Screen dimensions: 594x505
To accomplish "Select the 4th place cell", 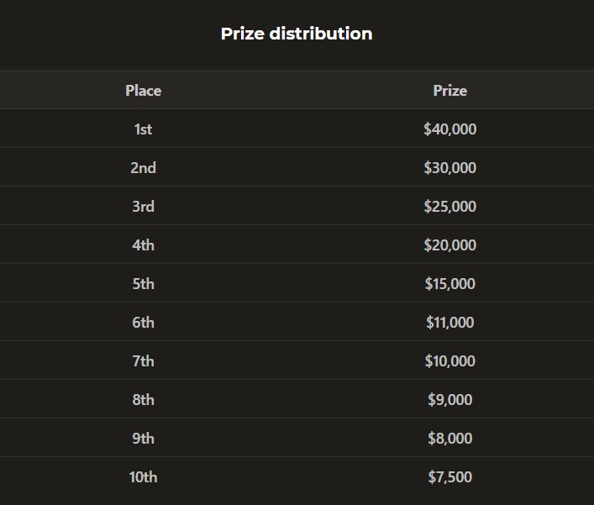I will click(x=143, y=245).
